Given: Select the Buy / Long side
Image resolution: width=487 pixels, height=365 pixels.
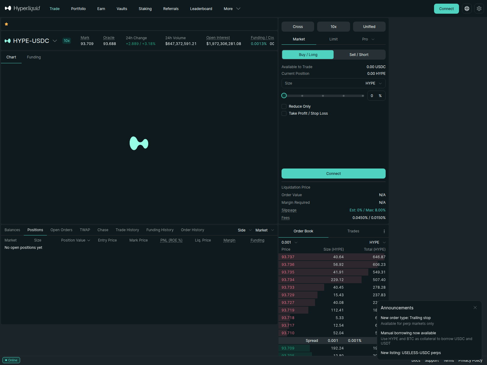Looking at the screenshot, I should click(x=308, y=55).
